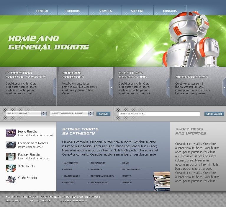Image resolution: width=226 pixels, height=207 pixels.
Task: Click the stack of books image
Action: tap(162, 181)
